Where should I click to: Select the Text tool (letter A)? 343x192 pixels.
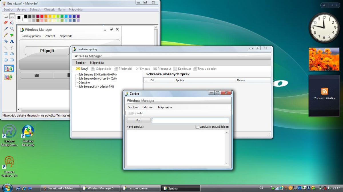point(12,41)
